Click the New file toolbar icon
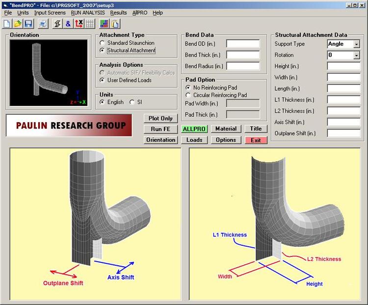 (x=7, y=24)
